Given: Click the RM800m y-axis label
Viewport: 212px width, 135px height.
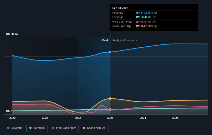Looking at the screenshot, I should tap(12, 34).
